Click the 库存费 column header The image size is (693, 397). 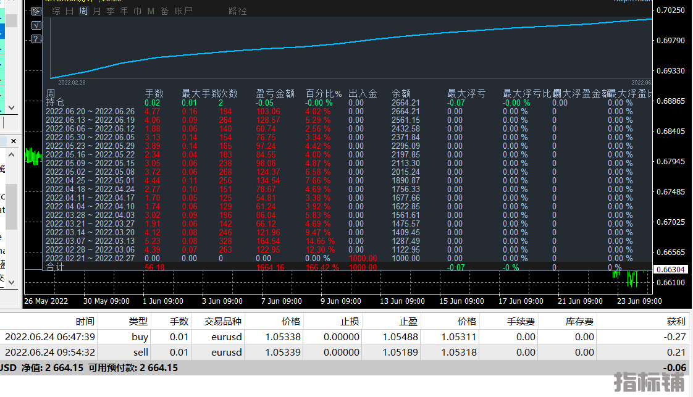click(579, 322)
